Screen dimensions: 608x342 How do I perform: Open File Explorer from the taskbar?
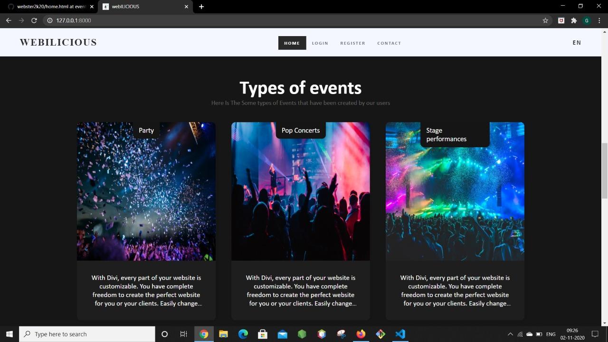[223, 334]
